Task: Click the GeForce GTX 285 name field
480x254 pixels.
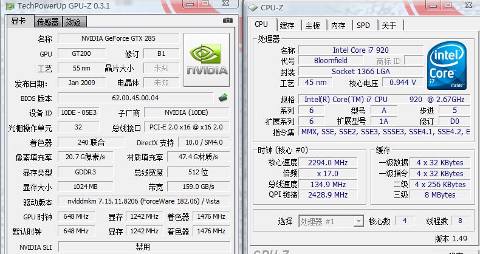Action: pos(118,38)
